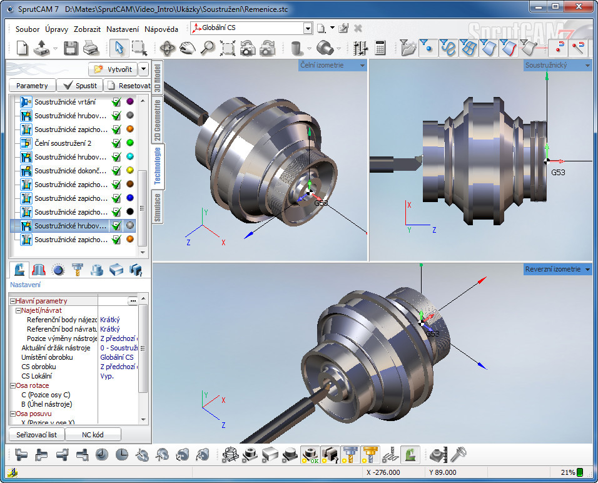Choose the rectangle window selection tool
The width and height of the screenshot is (598, 483).
pos(139,48)
